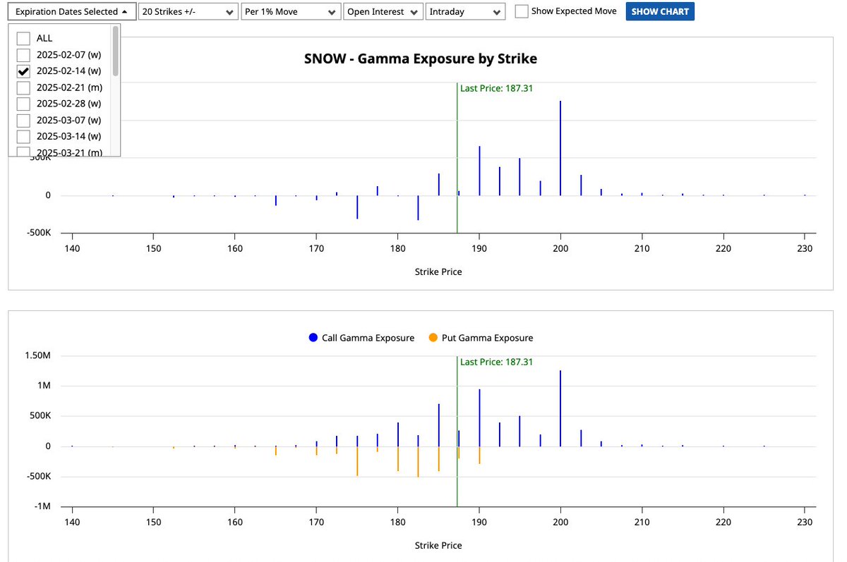This screenshot has width=847, height=562.
Task: Click the Strike Price axis label of top chart
Action: [x=438, y=271]
